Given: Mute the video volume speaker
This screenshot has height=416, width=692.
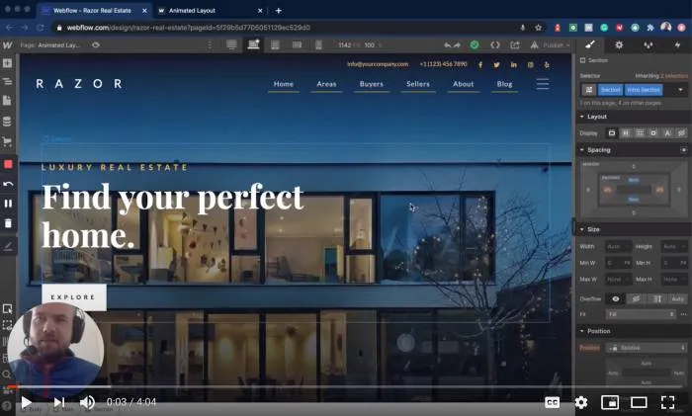Looking at the screenshot, I should tap(87, 402).
